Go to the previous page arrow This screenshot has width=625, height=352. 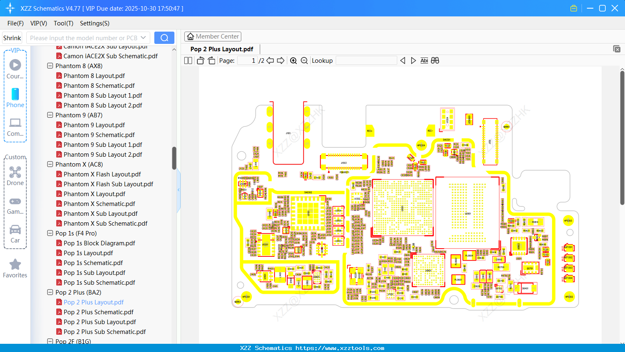(270, 61)
